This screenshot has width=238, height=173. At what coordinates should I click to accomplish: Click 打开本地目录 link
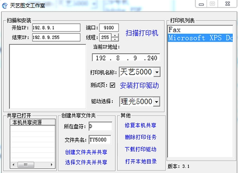141,161
